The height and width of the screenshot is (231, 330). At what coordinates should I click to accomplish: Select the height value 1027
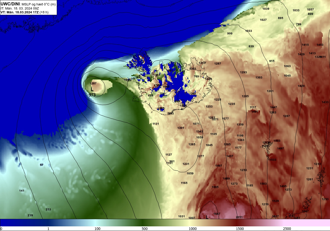[x=263, y=20]
